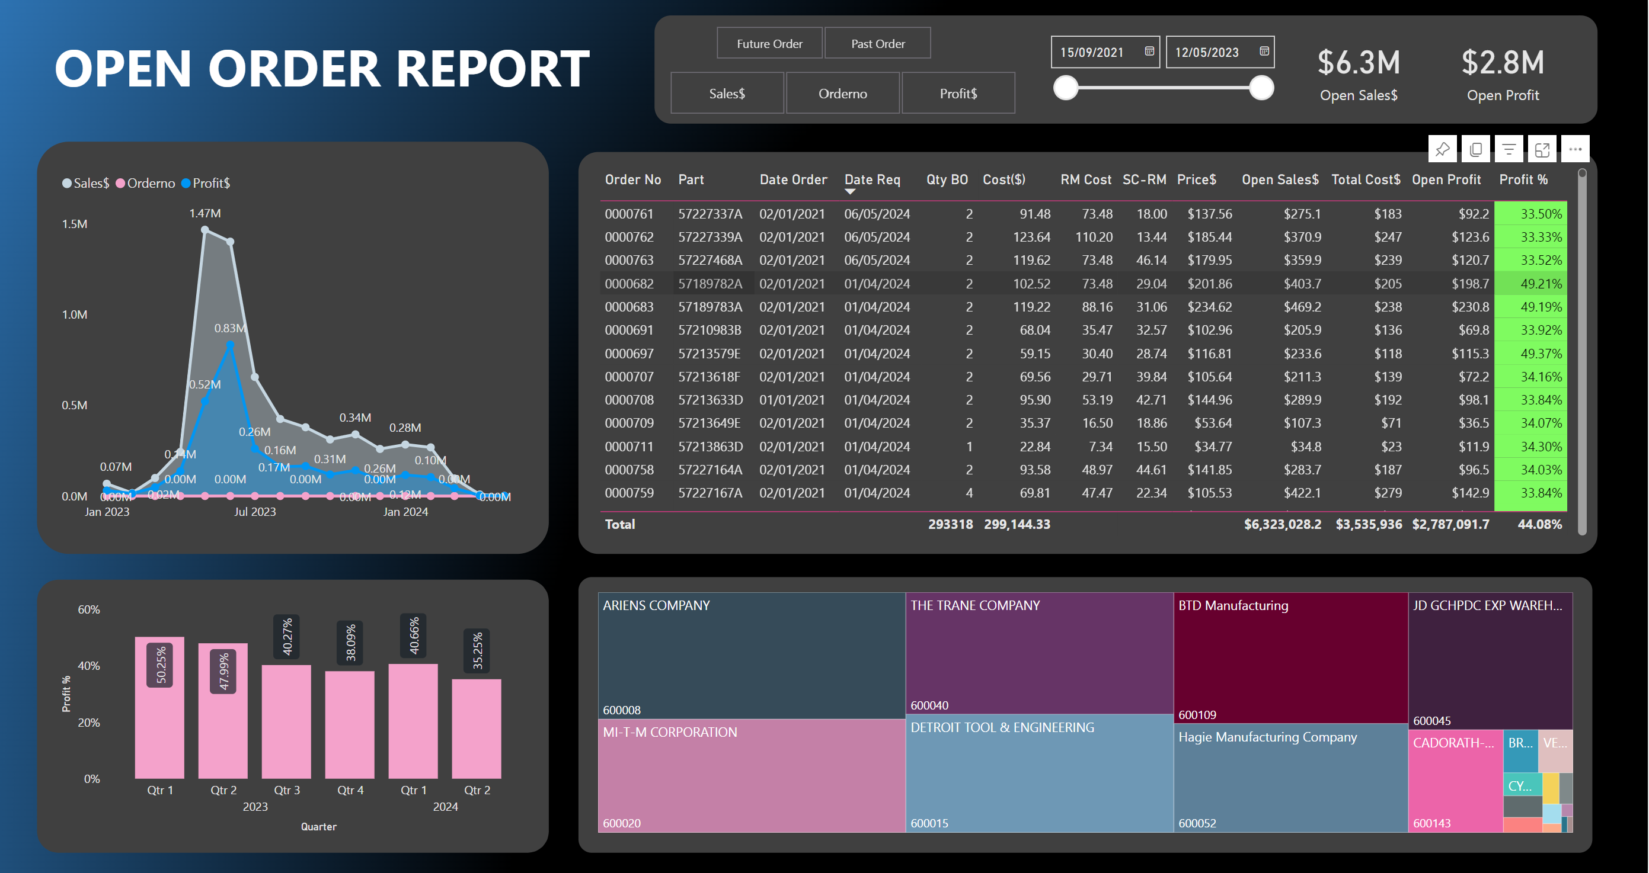Screen dimensions: 1649x873
Task: Sort by Open Sales$ column header
Action: [x=1280, y=179]
